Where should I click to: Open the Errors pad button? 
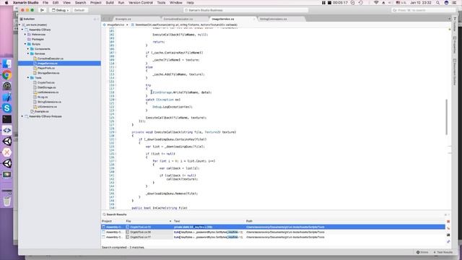(422, 252)
